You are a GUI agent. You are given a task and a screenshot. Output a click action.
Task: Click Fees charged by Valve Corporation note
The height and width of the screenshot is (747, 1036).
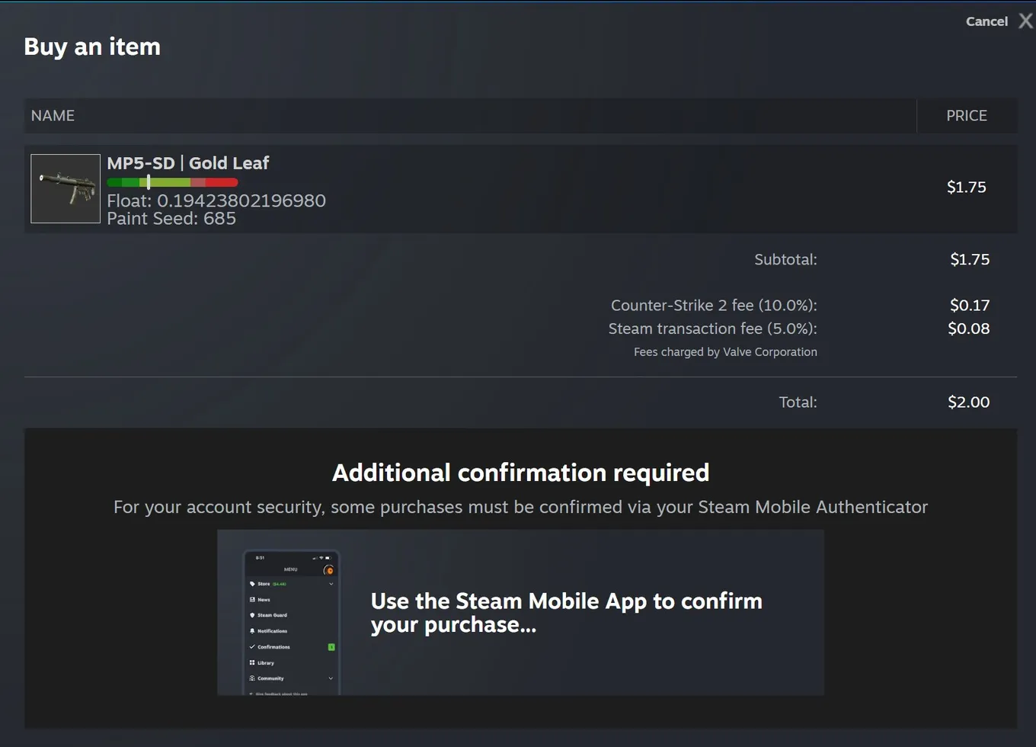[725, 352]
